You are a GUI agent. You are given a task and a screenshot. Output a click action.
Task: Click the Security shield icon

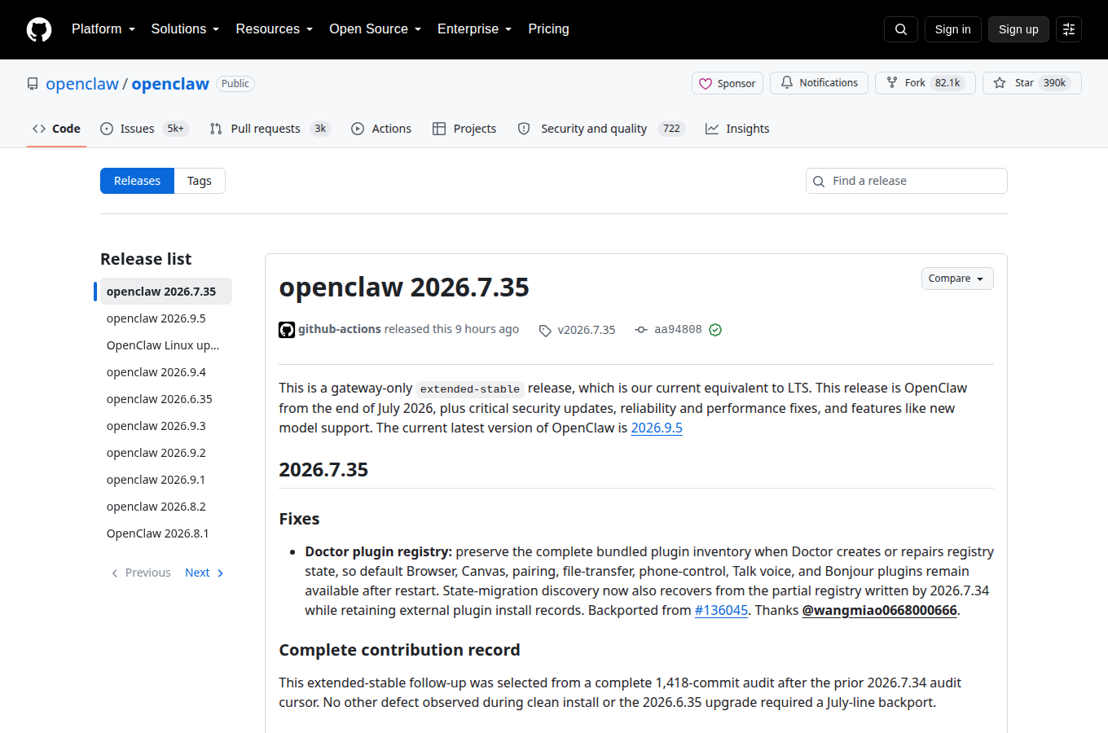pyautogui.click(x=524, y=129)
